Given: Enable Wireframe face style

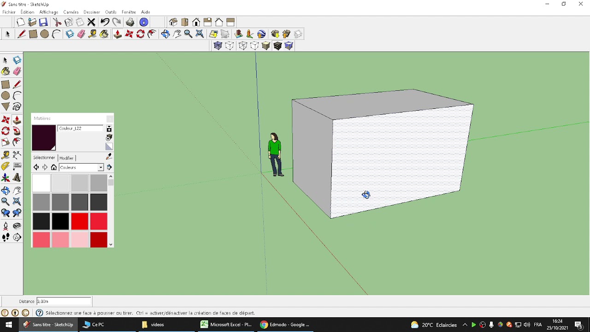Looking at the screenshot, I should point(243,46).
